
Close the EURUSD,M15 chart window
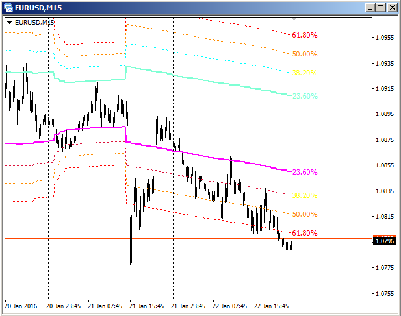(x=392, y=8)
